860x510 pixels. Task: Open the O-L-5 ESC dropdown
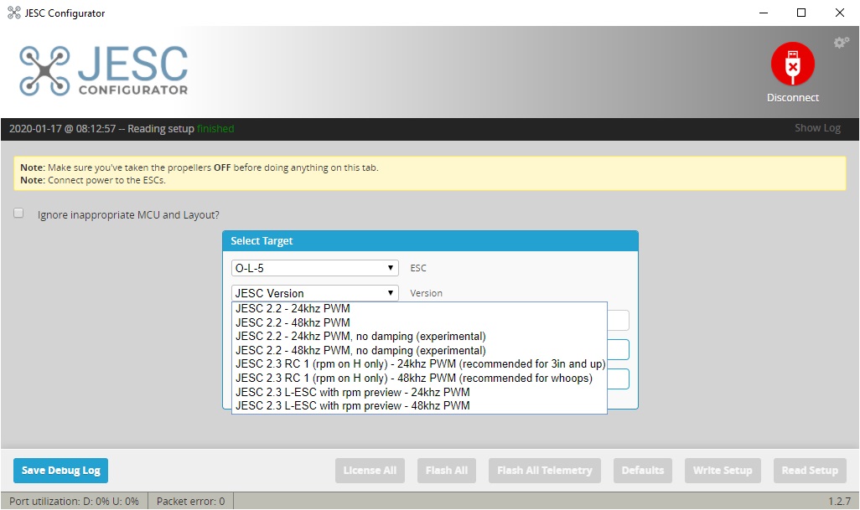coord(315,268)
